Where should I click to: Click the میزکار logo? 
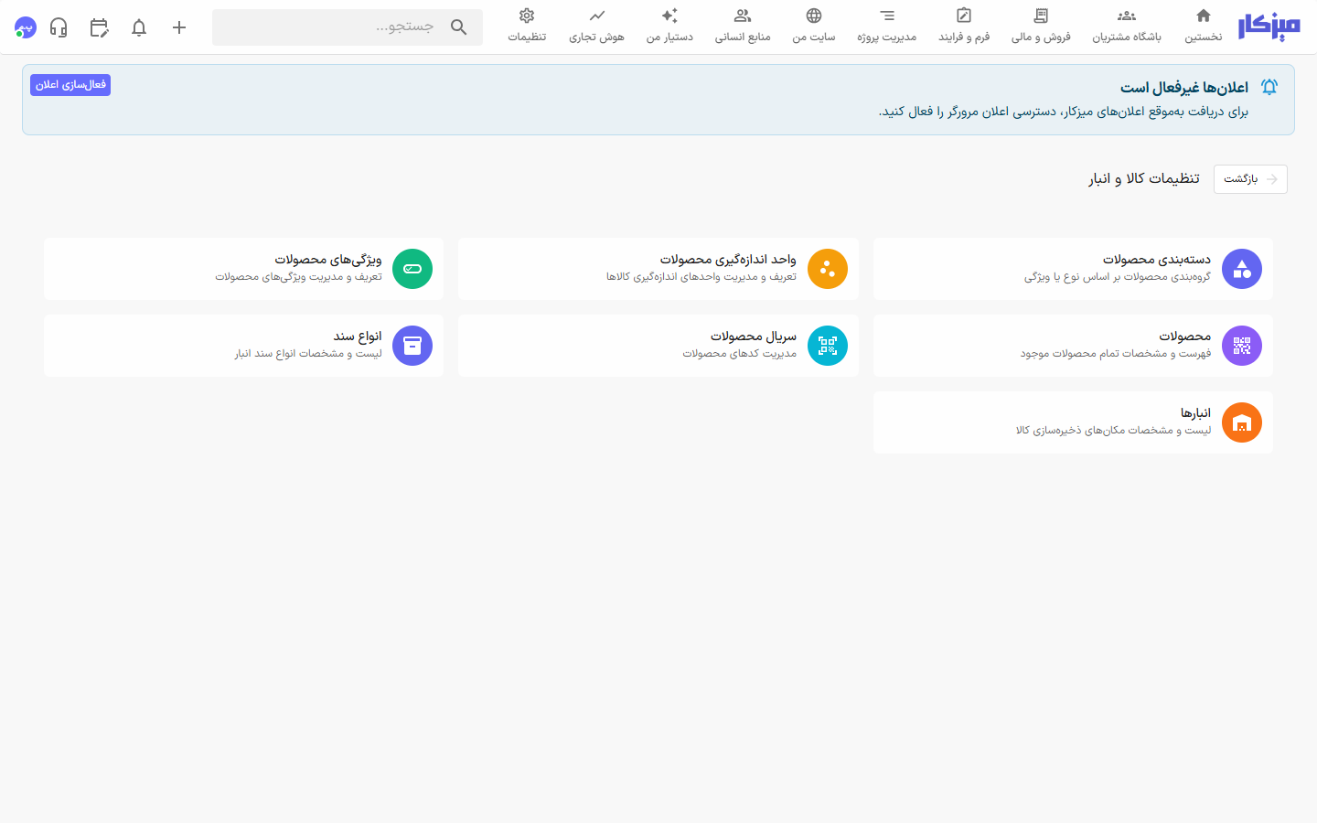pyautogui.click(x=1269, y=27)
